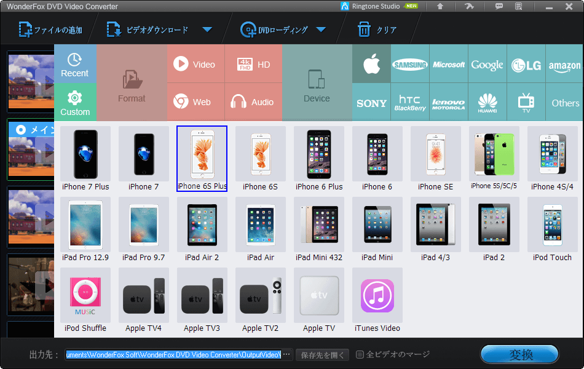Click the Format category tile
The height and width of the screenshot is (369, 584).
(x=132, y=83)
